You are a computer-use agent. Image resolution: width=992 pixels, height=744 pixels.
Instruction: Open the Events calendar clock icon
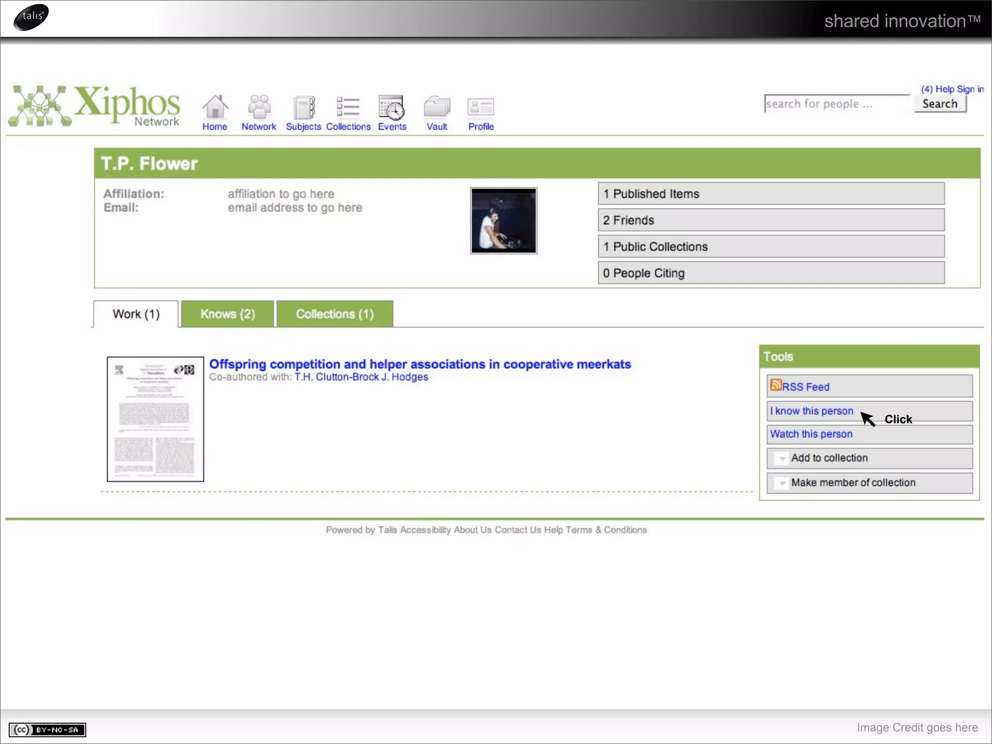[391, 107]
